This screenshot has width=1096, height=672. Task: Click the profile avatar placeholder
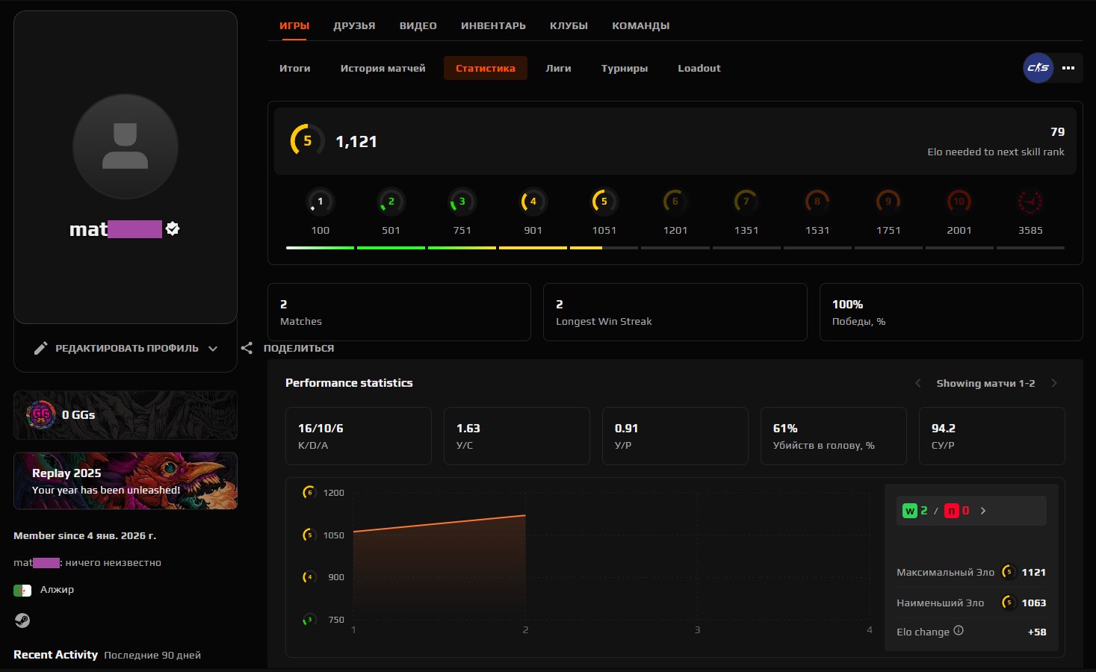[x=126, y=146]
